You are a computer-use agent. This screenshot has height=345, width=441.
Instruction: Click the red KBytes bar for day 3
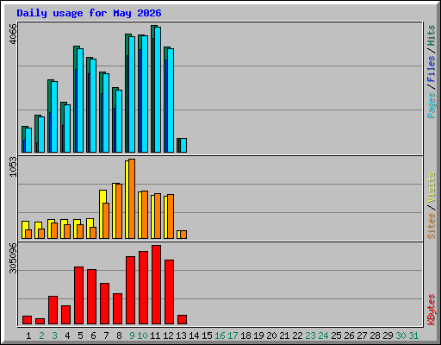tap(53, 310)
